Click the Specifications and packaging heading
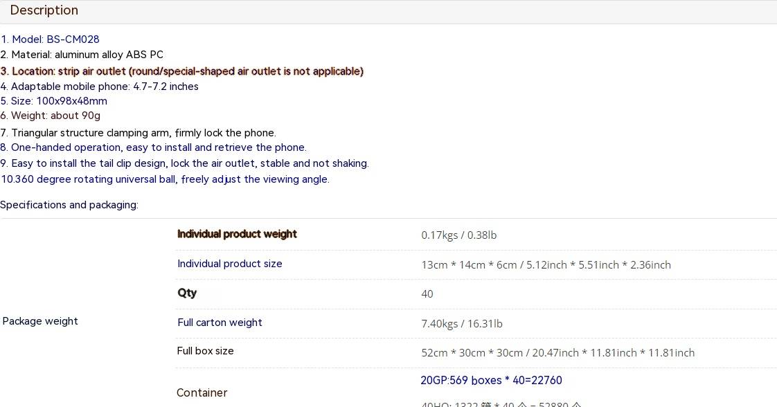This screenshot has width=777, height=407. 69,205
